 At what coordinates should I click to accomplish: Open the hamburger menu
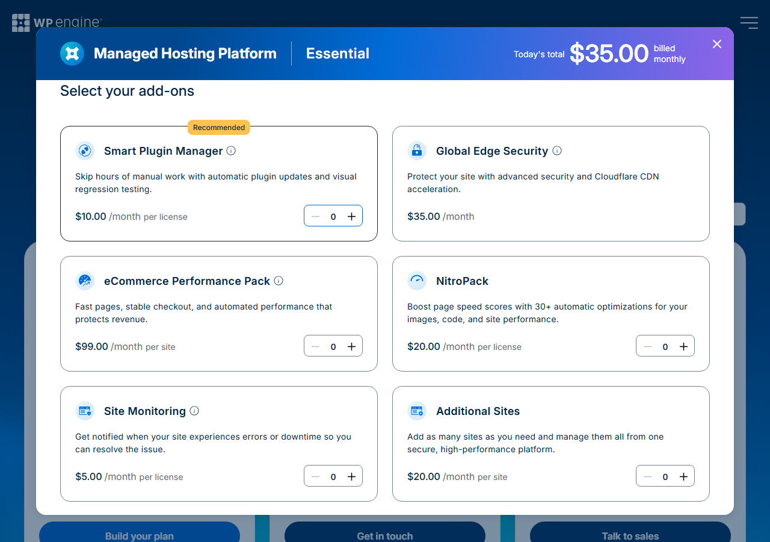pos(749,23)
